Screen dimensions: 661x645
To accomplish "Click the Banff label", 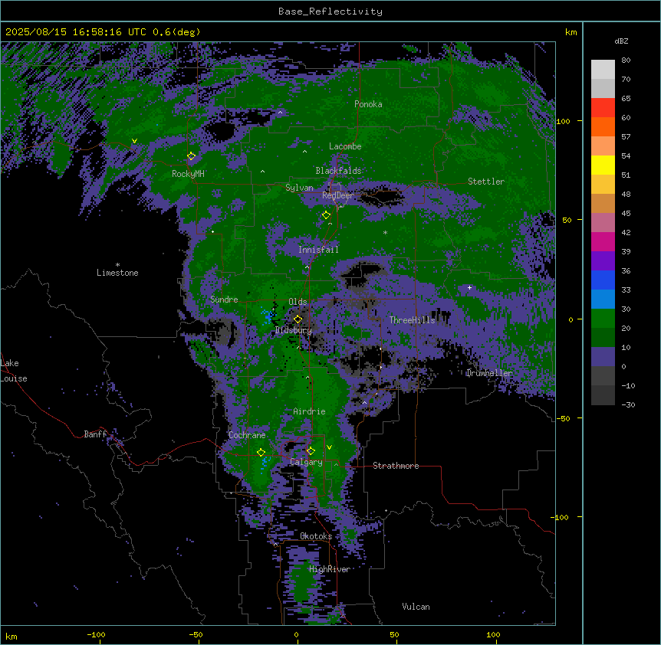I will pos(95,434).
